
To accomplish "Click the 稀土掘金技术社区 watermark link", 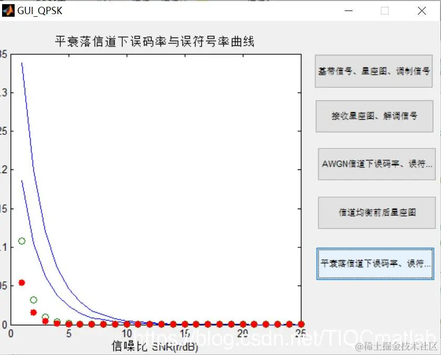I will (x=397, y=347).
